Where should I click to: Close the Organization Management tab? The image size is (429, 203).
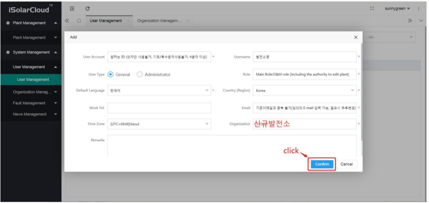click(x=188, y=21)
